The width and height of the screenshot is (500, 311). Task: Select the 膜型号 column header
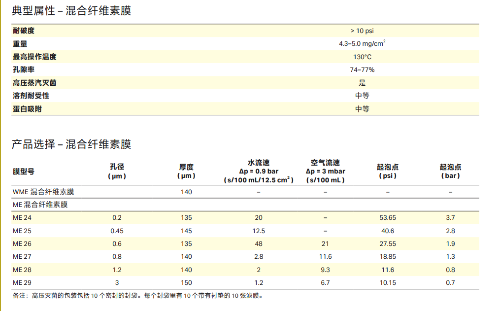tap(24, 172)
